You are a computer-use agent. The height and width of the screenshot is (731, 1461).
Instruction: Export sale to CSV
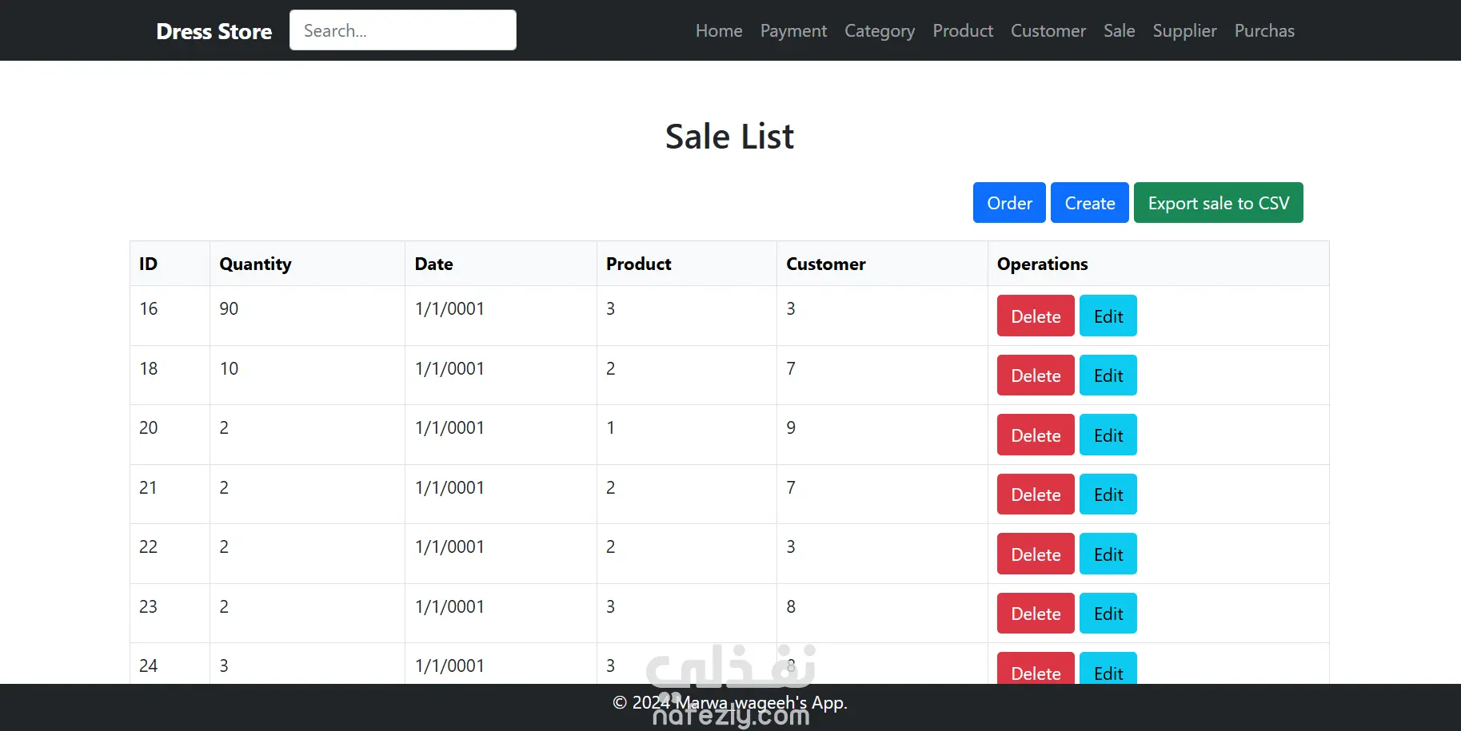tap(1218, 203)
